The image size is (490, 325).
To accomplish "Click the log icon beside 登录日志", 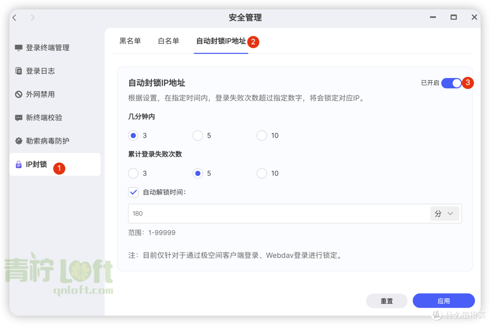I will tap(19, 71).
